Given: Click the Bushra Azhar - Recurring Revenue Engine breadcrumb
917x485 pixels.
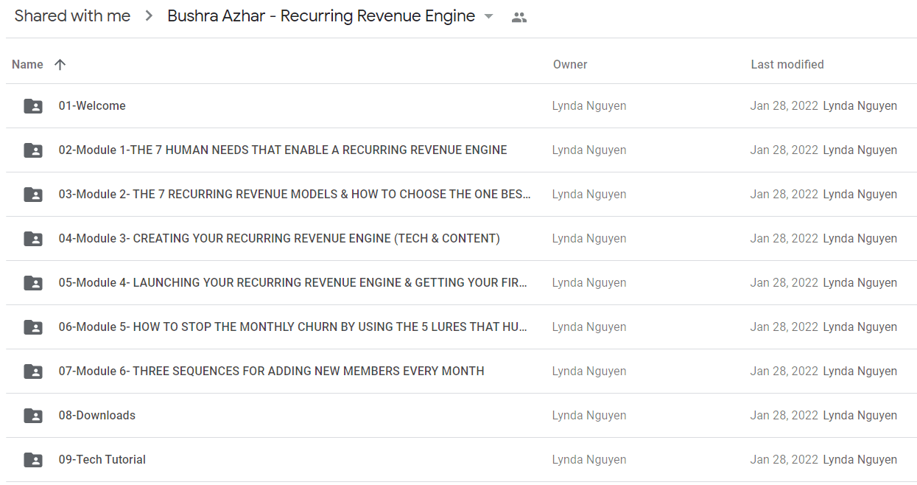Looking at the screenshot, I should coord(321,16).
